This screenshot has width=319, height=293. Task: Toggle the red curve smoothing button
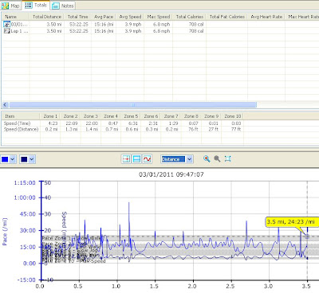147,159
